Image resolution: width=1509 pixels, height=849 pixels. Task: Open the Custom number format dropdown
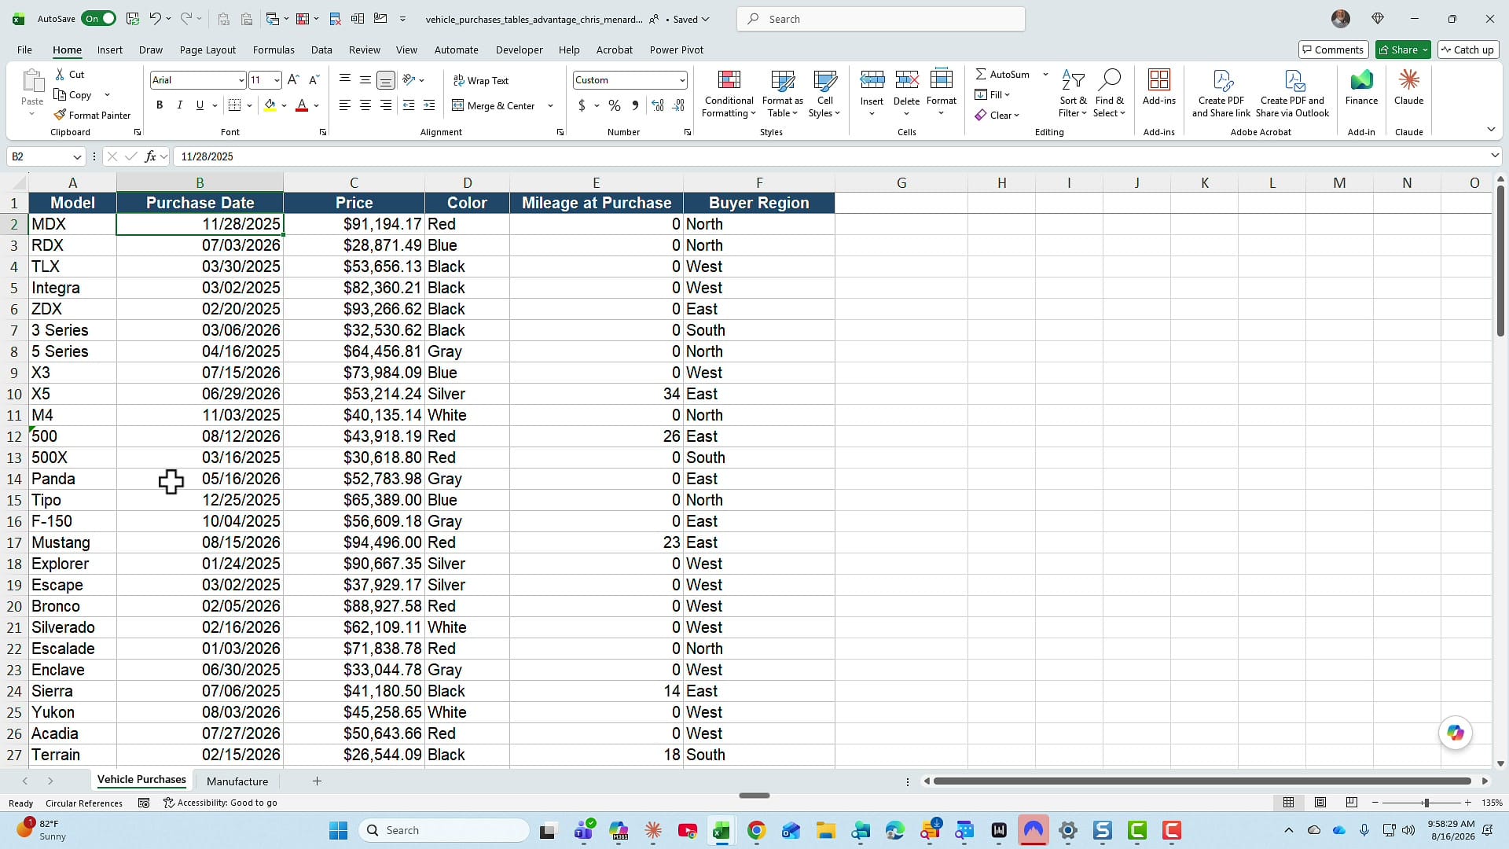681,80
